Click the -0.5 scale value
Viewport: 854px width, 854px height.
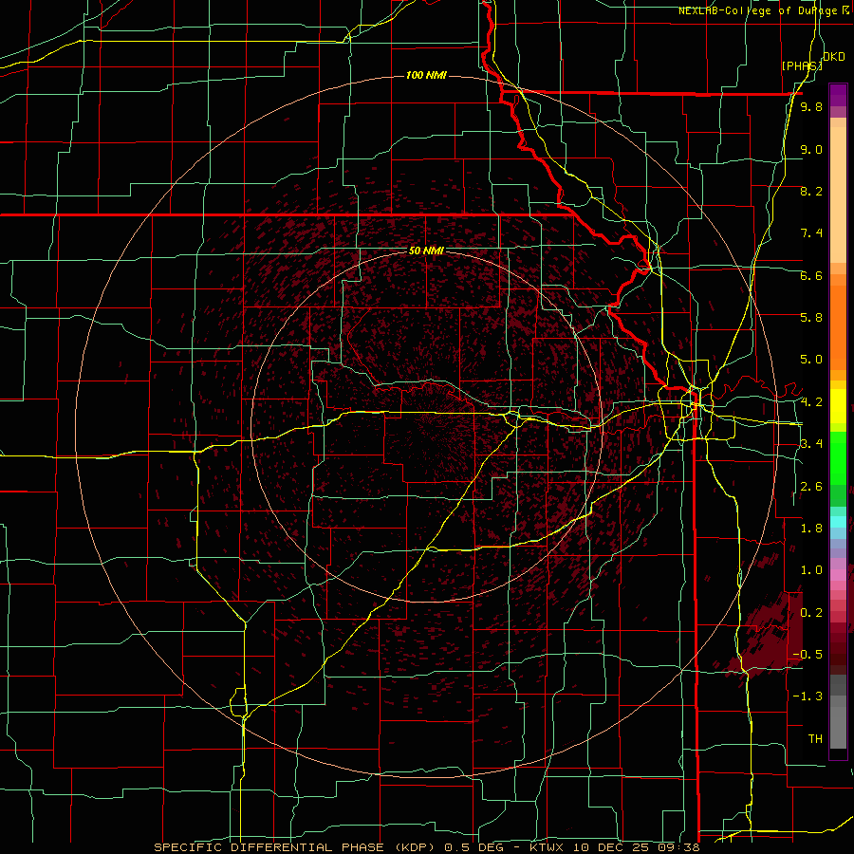click(x=808, y=654)
